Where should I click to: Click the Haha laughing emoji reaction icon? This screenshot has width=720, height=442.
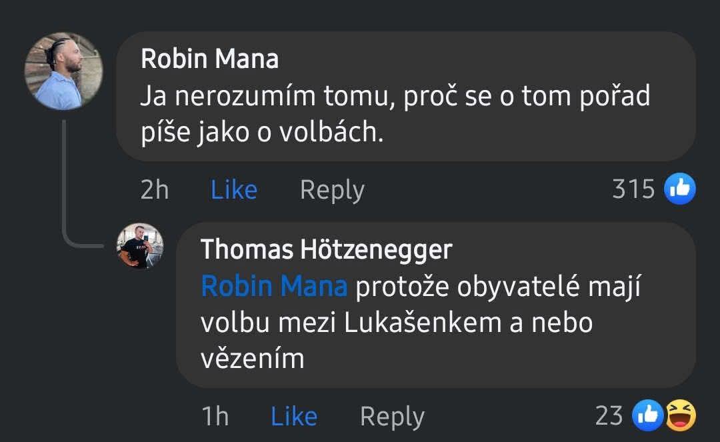680,416
